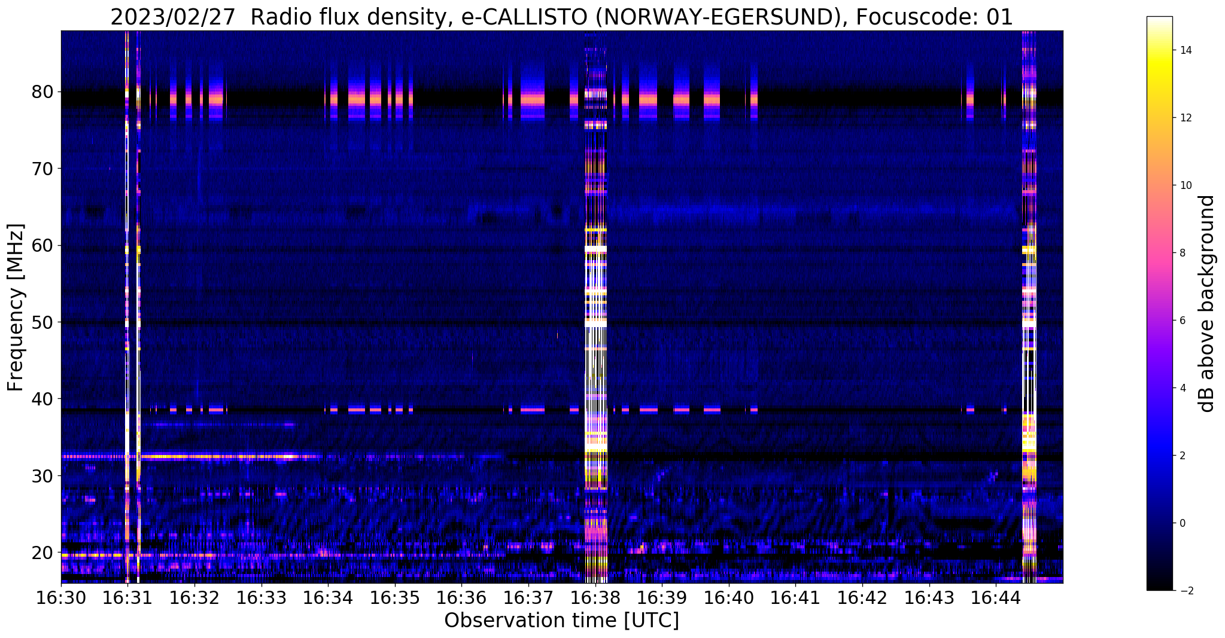This screenshot has height=638, width=1225.
Task: Click the 16:42 time tick label
Action: click(862, 597)
